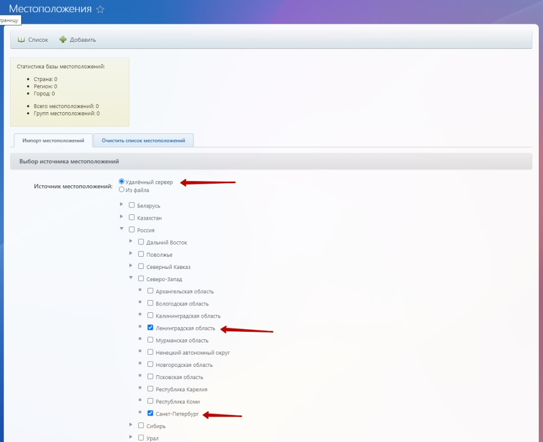Collapse the Северо-Запад region node
Screen dimensions: 543x442
coord(131,278)
